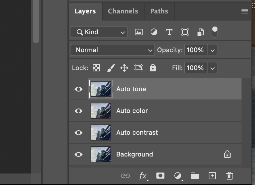Hide the Background layer
255x185 pixels.
(78, 154)
